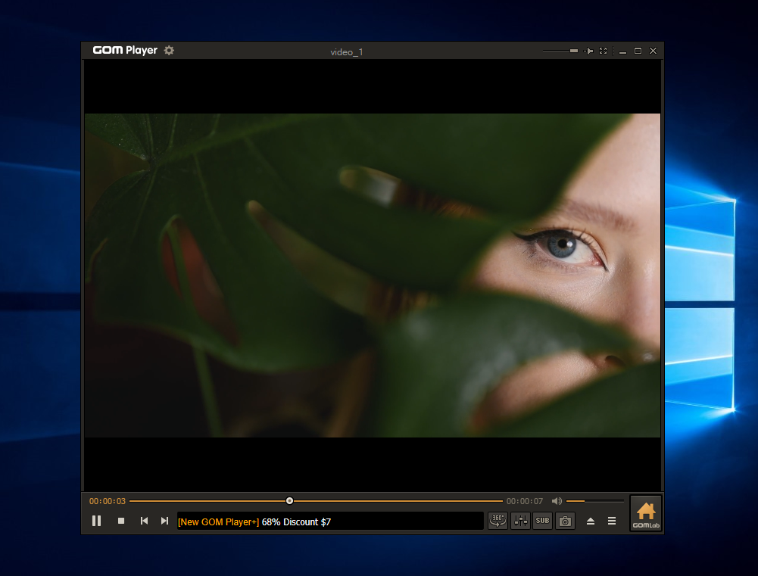Click the eject open-file icon
This screenshot has width=758, height=576.
(591, 522)
